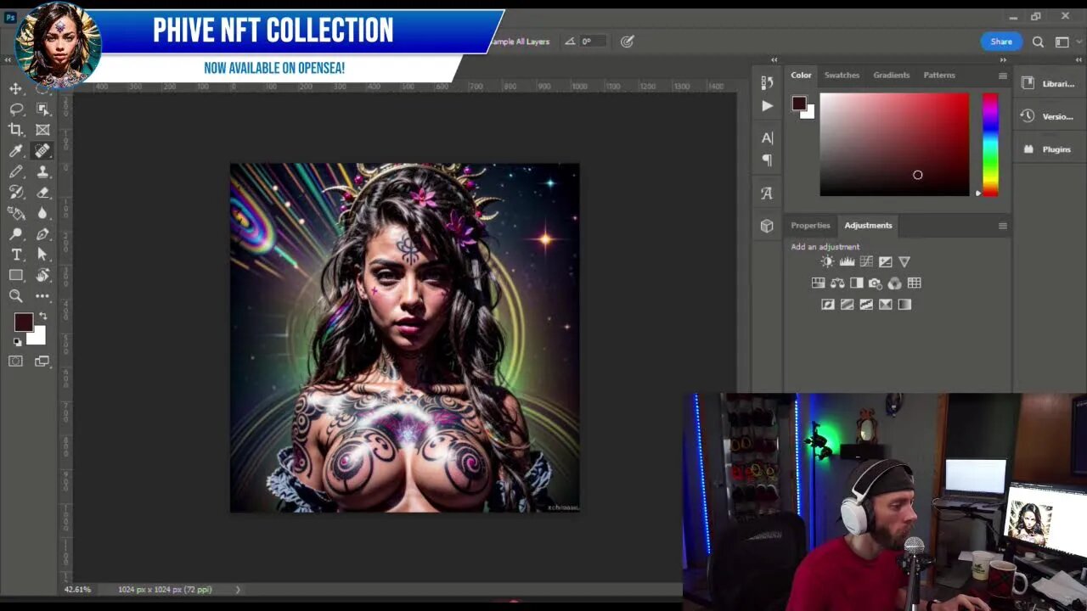Screen dimensions: 1087x611
Task: Select the History Brush tool
Action: pos(15,193)
